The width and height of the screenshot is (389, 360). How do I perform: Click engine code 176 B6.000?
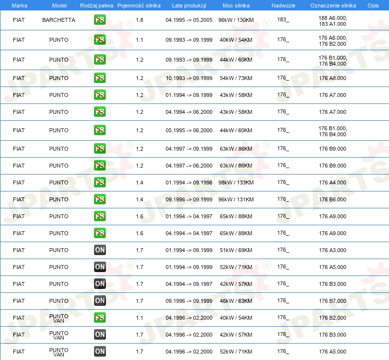pyautogui.click(x=333, y=199)
